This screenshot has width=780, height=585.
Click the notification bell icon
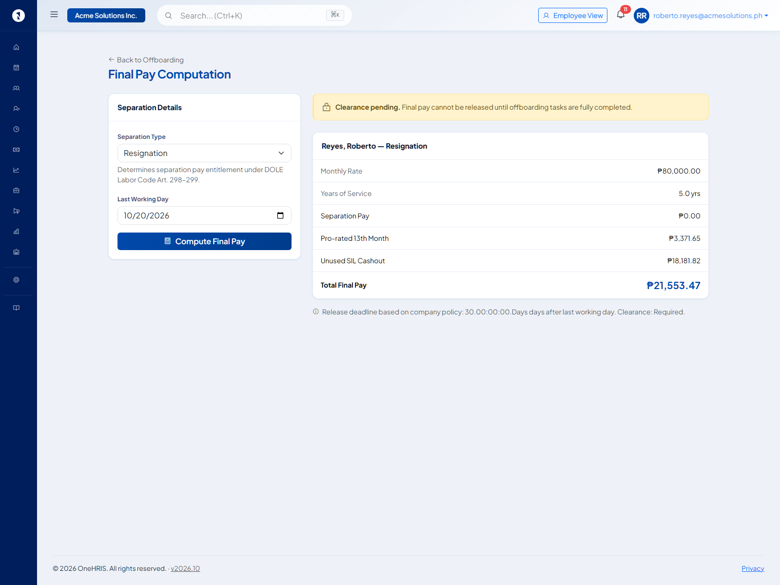pos(621,15)
